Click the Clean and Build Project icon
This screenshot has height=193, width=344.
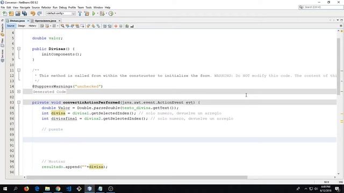87,13
